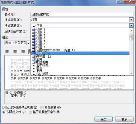Confirm with the 确定 button
Image resolution: width=136 pixels, height=124 pixels.
104,119
